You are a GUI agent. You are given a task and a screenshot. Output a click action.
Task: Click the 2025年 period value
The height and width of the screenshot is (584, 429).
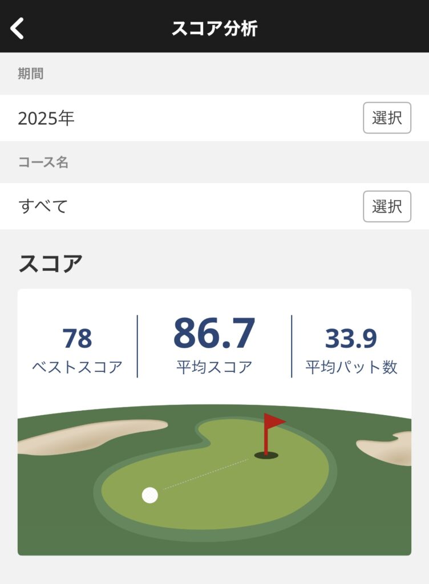pos(46,119)
